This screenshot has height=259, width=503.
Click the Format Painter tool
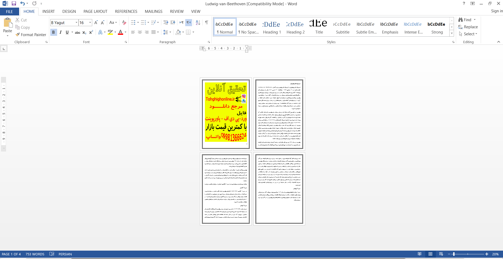pyautogui.click(x=31, y=35)
